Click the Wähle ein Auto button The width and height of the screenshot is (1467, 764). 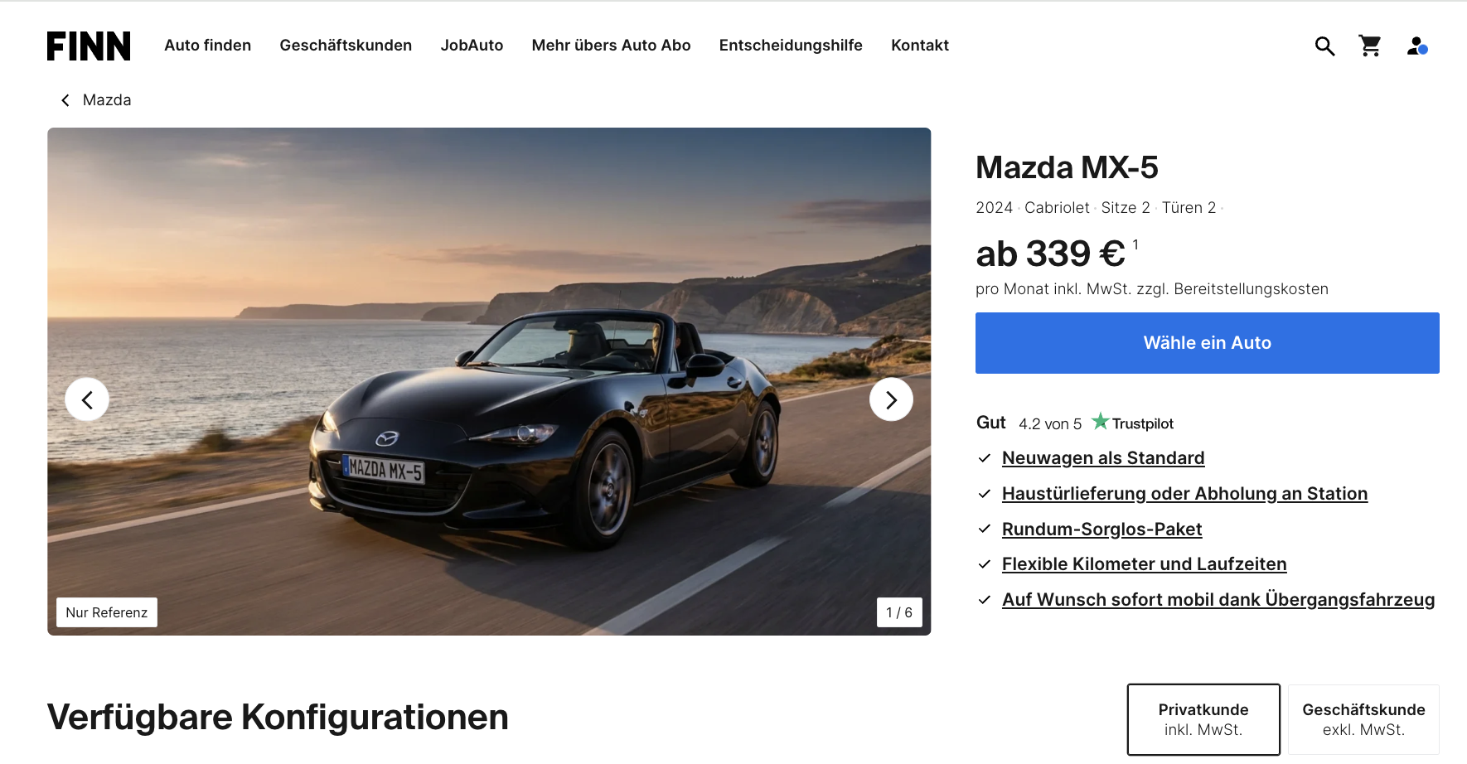coord(1207,343)
